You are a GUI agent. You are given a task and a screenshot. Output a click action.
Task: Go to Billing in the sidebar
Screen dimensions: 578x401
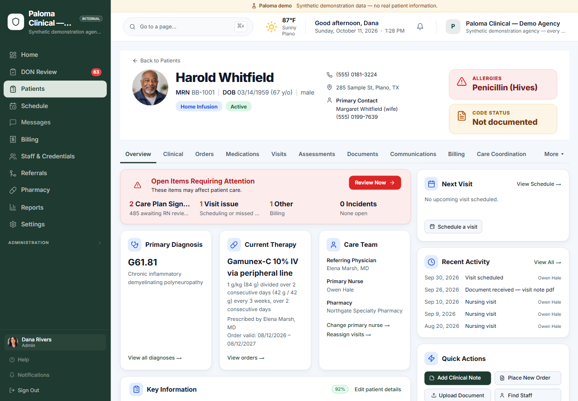55,140
